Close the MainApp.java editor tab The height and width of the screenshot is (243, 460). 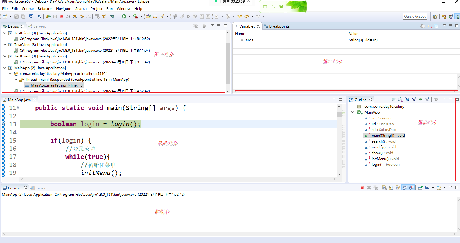(35, 100)
